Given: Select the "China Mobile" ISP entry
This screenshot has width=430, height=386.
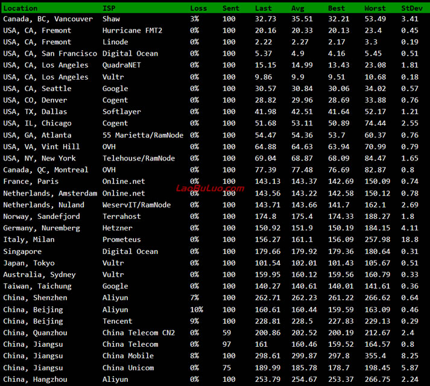Looking at the screenshot, I should [x=128, y=356].
